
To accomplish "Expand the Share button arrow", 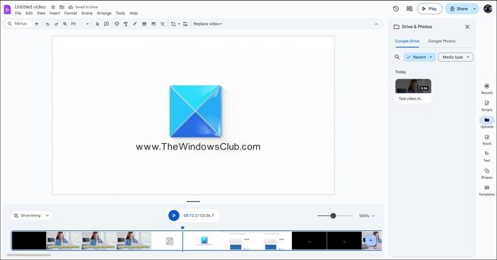I will click(474, 9).
